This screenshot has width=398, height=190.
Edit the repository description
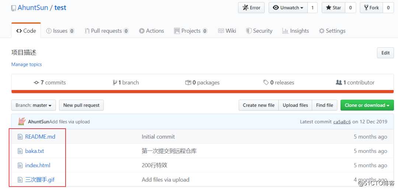point(385,53)
